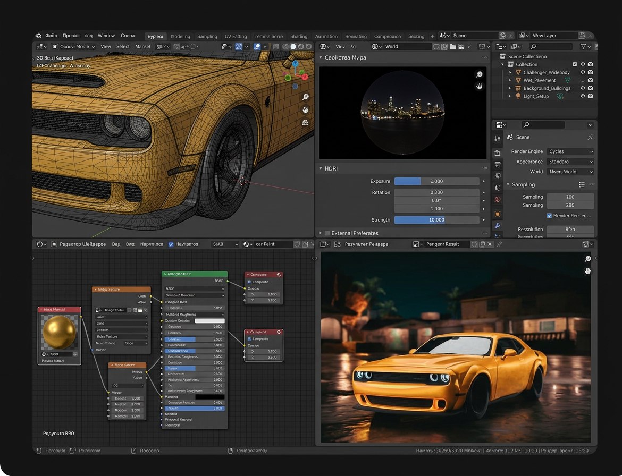Toggle the camera grid icon in the 3D viewport

306,123
